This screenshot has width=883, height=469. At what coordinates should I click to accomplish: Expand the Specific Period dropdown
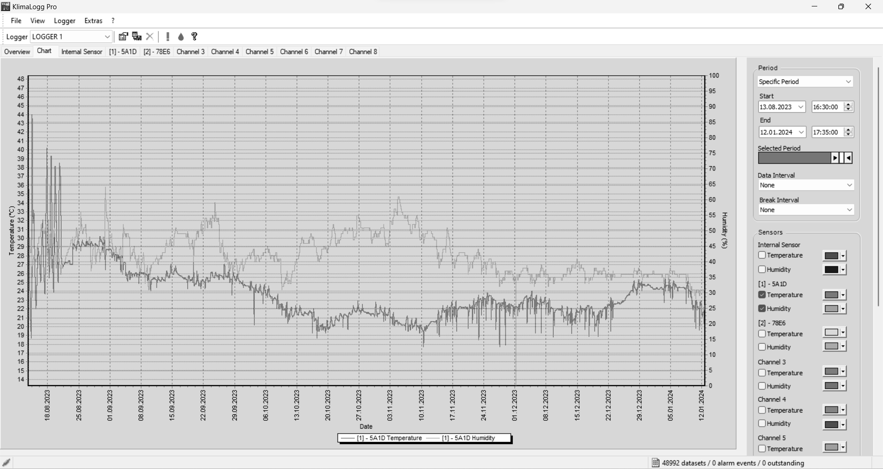pyautogui.click(x=805, y=82)
